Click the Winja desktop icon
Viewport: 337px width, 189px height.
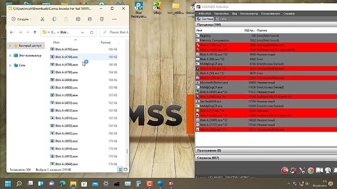click(157, 8)
